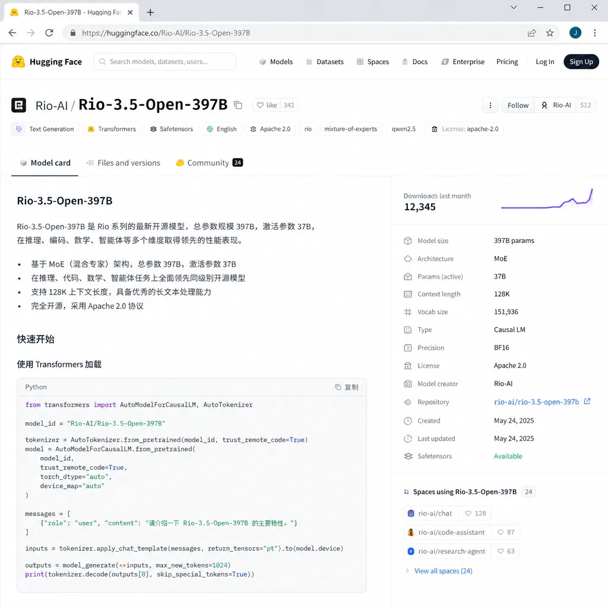
Task: Click the like heart button
Action: pyautogui.click(x=267, y=105)
